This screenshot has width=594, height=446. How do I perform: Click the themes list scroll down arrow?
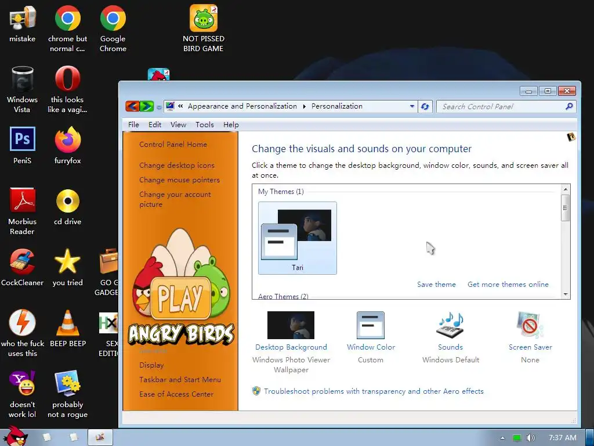pyautogui.click(x=565, y=294)
